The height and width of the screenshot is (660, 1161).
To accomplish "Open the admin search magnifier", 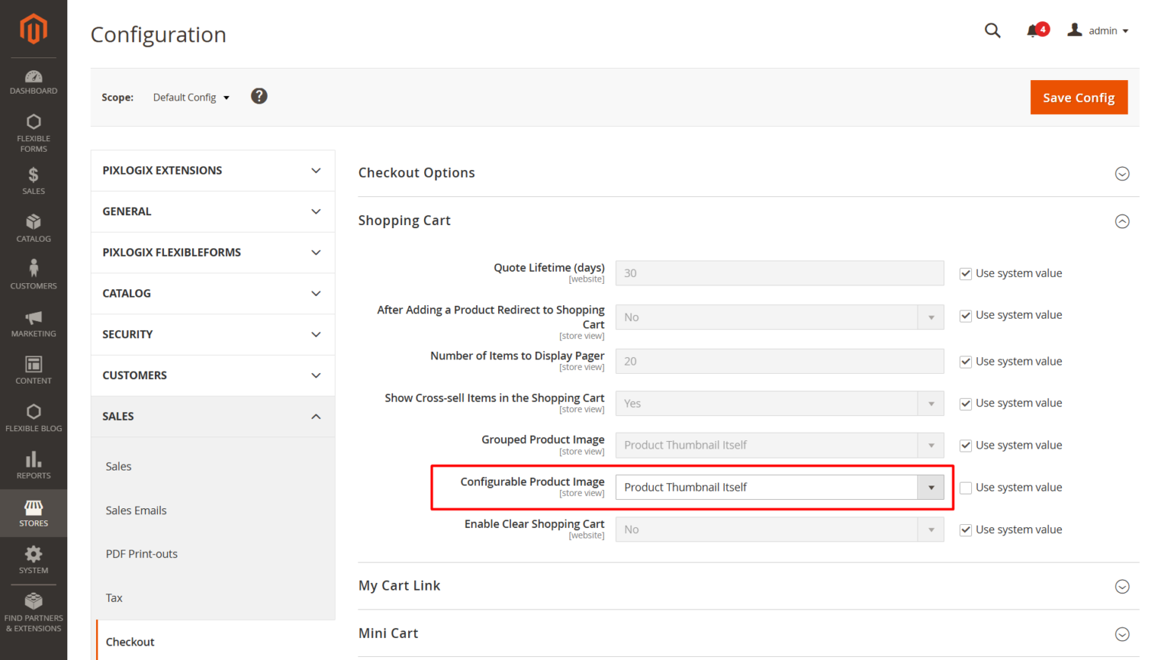I will (992, 30).
